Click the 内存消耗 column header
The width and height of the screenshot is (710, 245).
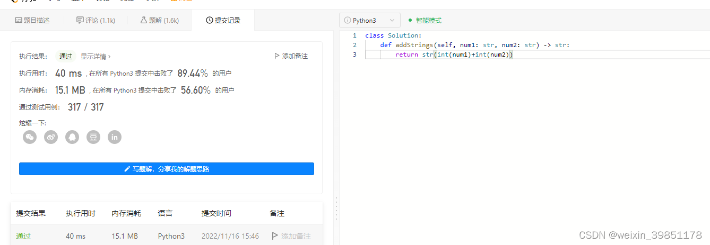tap(126, 213)
